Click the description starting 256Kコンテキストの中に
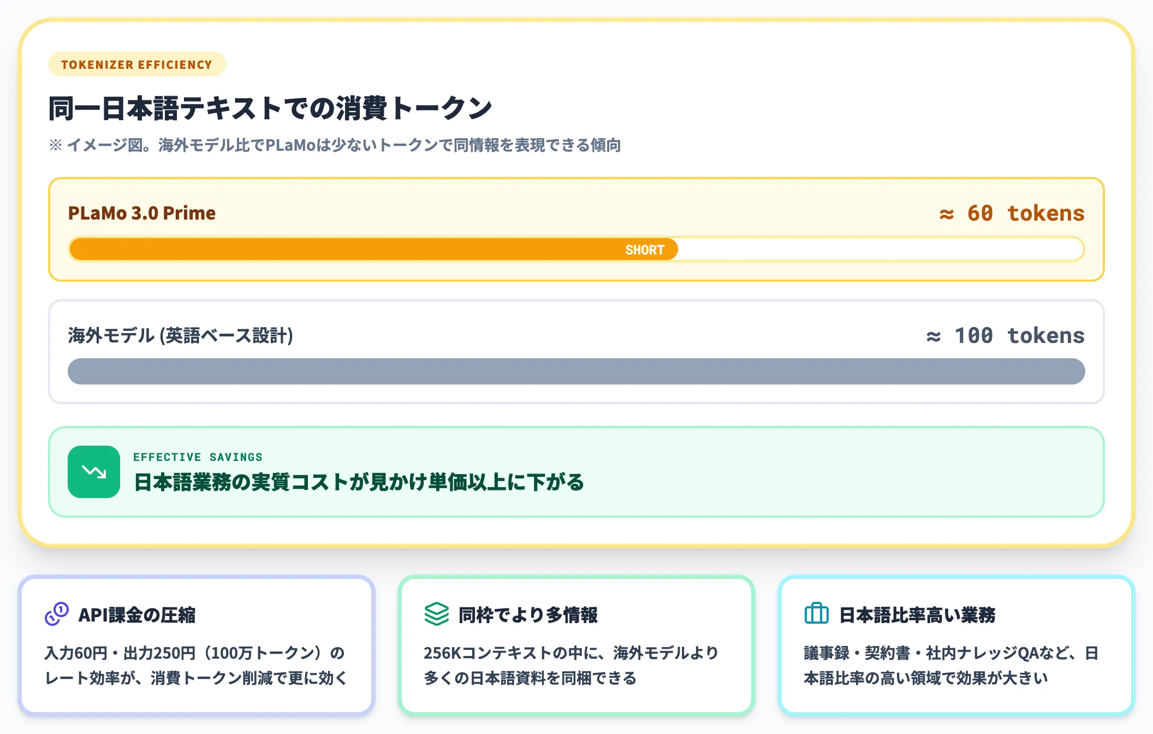This screenshot has width=1153, height=734. [571, 665]
